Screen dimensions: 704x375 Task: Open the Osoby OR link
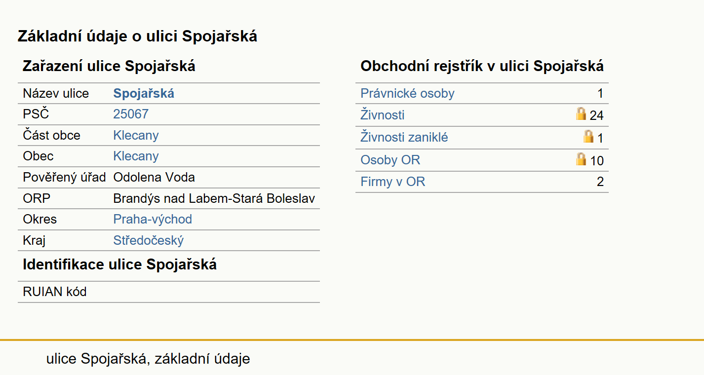coord(391,160)
